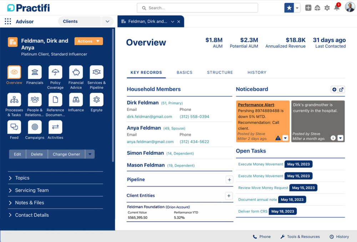Screen dimensions: 357x242
Task: Collapse the grandmother hospital notice card
Action: 340,137
